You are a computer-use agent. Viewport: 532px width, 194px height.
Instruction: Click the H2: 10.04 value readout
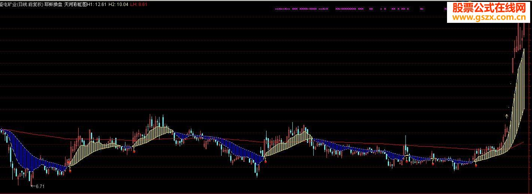point(119,4)
